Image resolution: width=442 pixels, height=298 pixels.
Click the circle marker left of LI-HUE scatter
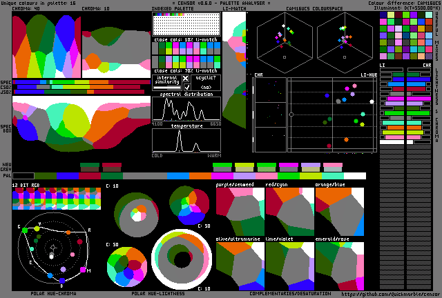tap(291, 115)
